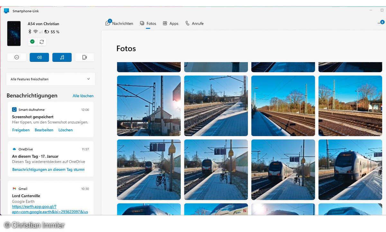Click the Bluetooth status icon
This screenshot has width=386, height=232.
point(30,32)
